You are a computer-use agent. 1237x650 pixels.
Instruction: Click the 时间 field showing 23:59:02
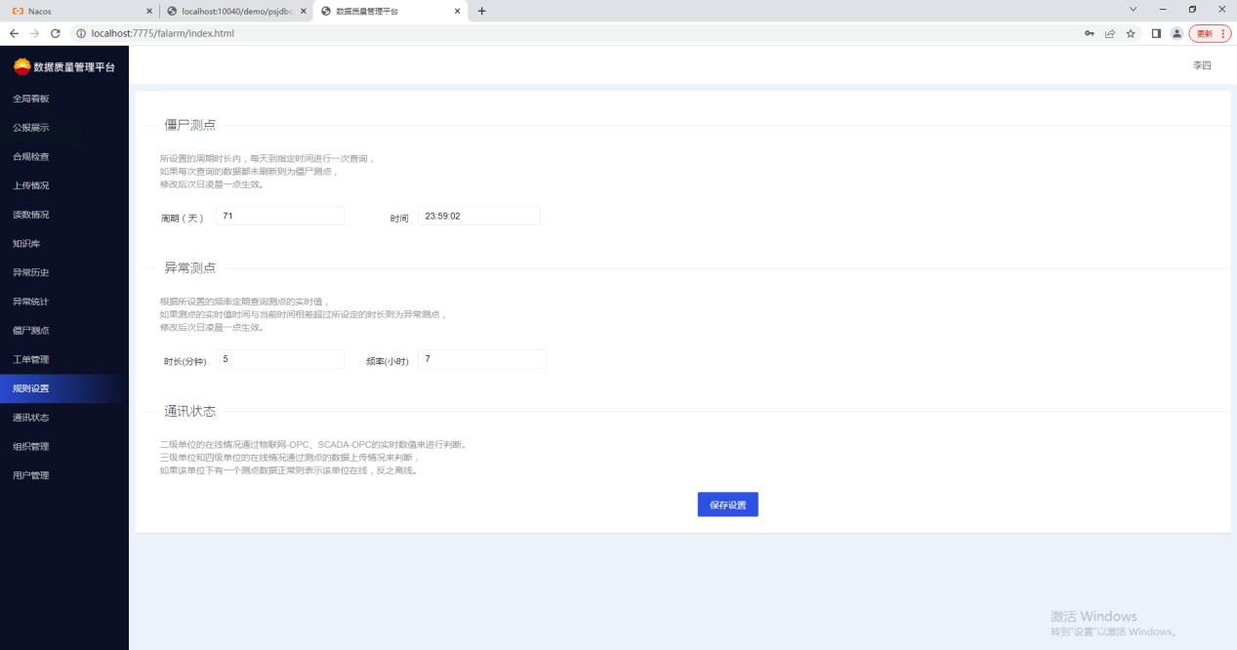click(478, 216)
